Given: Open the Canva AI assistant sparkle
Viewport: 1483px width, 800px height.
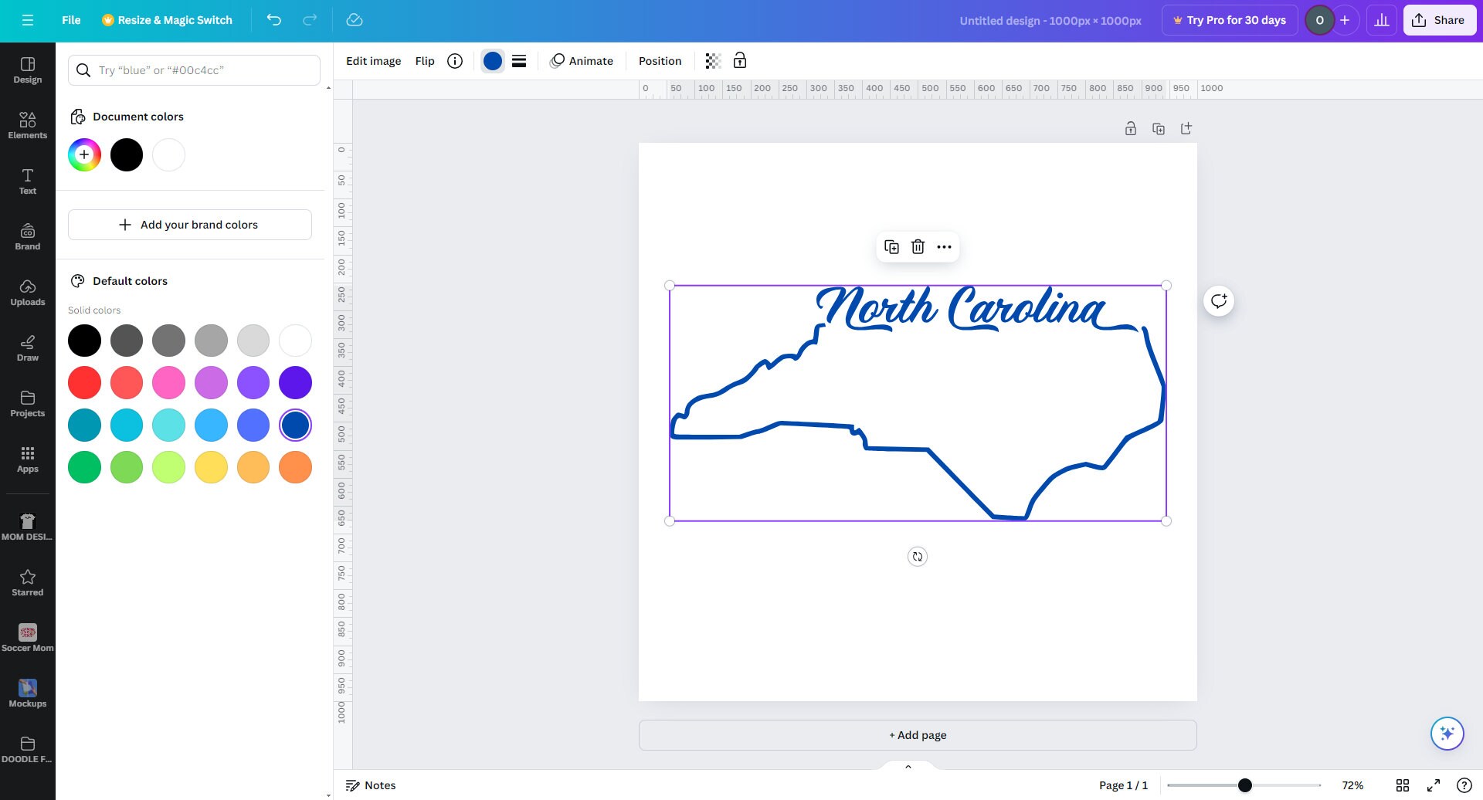Looking at the screenshot, I should coord(1447,734).
